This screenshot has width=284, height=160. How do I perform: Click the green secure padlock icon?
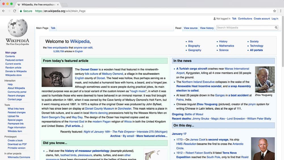[21, 11]
